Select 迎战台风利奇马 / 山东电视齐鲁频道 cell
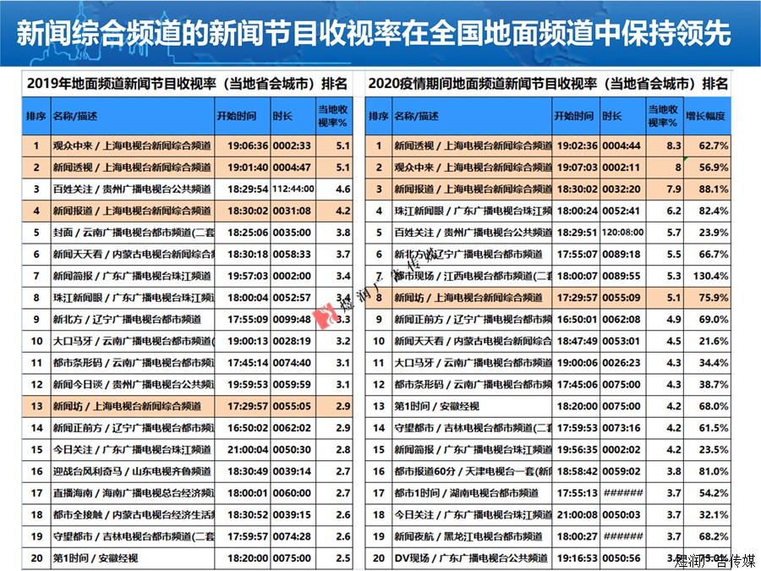 coord(133,471)
